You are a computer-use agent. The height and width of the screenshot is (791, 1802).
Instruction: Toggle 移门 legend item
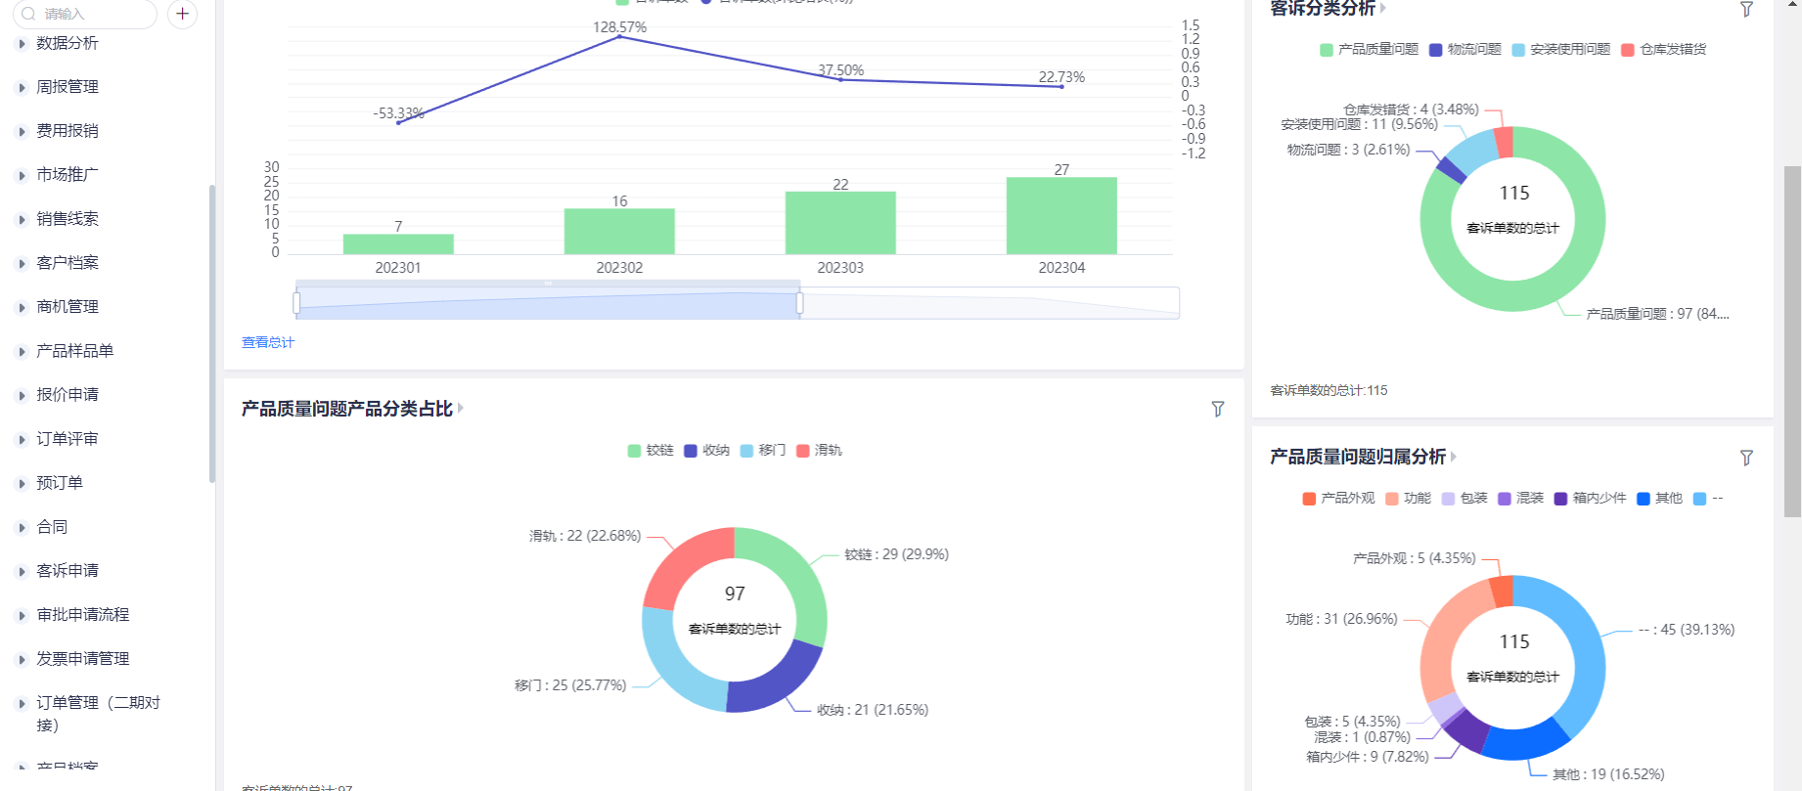tap(763, 451)
